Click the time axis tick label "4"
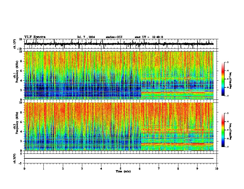The height and width of the screenshot is (189, 244). point(101,169)
